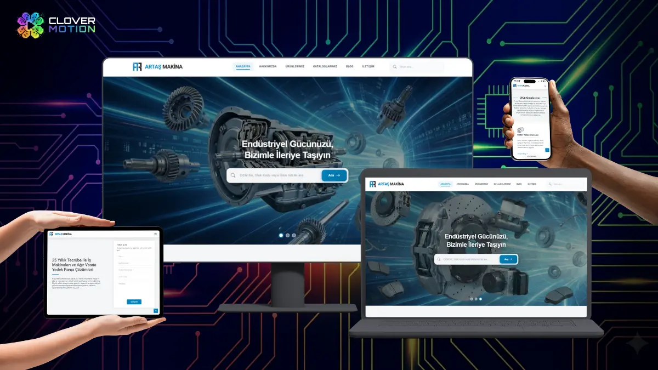Select the third carousel dot on the laptop
Image resolution: width=658 pixels, height=370 pixels.
click(480, 299)
